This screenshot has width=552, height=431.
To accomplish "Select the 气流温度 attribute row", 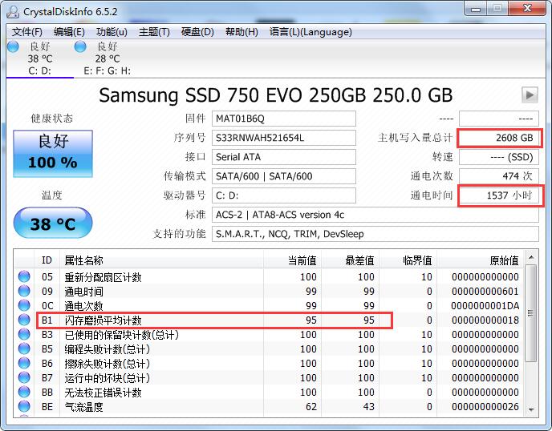I will coord(270,406).
